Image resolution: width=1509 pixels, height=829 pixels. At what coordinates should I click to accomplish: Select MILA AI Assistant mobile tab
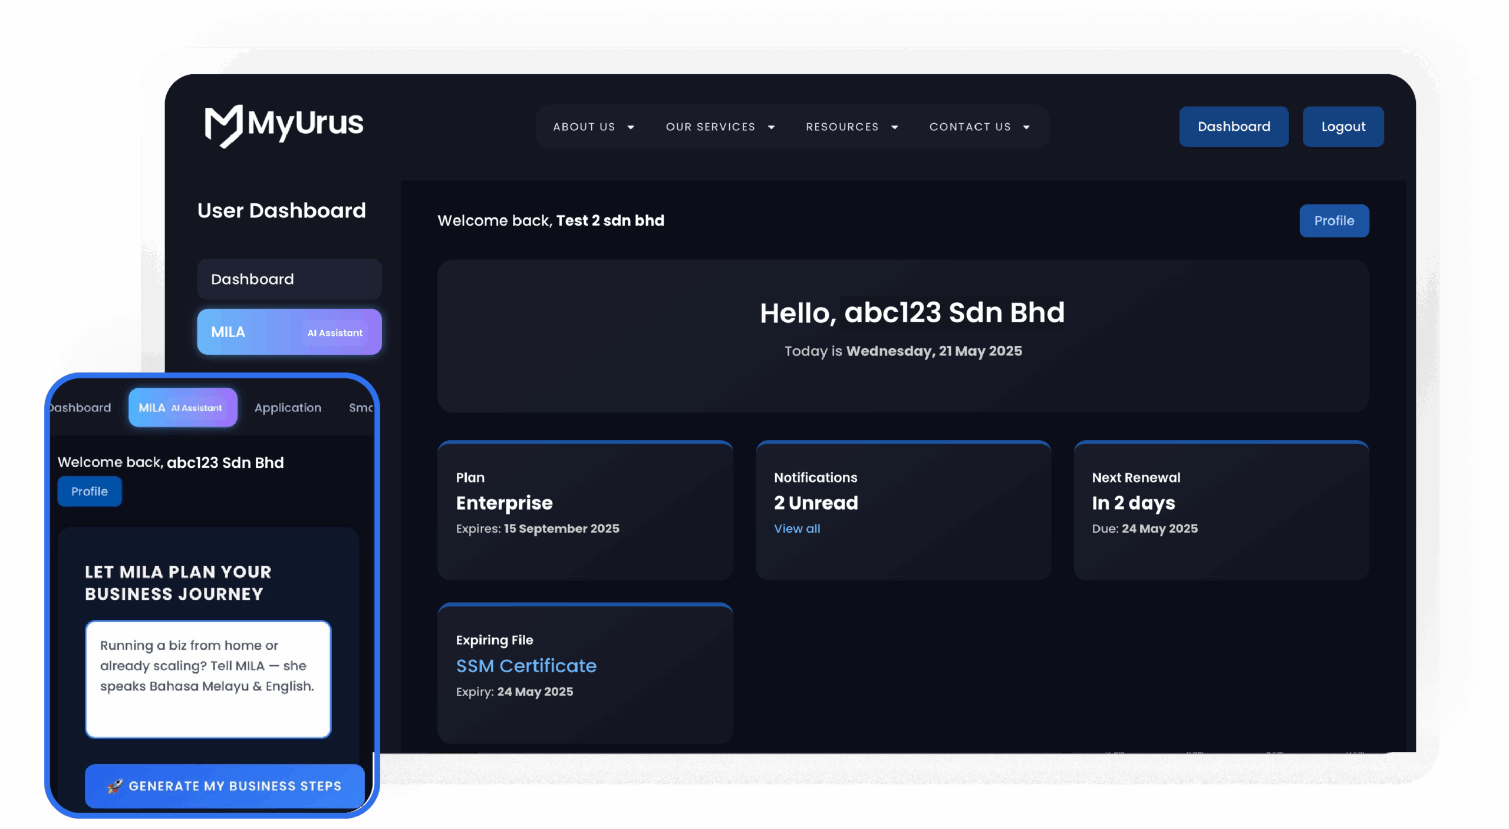183,408
